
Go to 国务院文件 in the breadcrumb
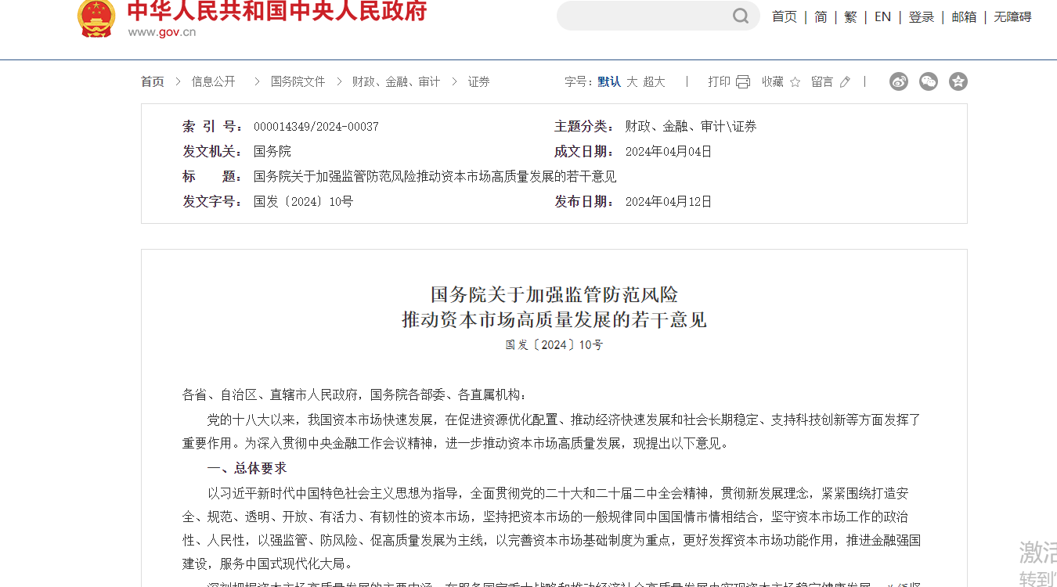[298, 82]
